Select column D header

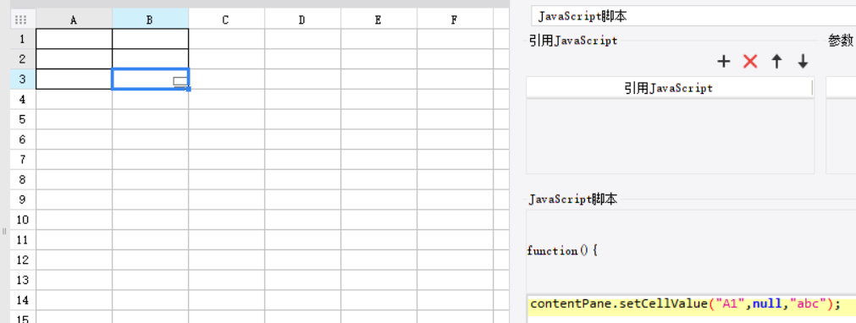(302, 20)
